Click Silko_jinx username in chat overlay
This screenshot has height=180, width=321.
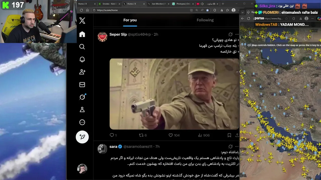267,6
